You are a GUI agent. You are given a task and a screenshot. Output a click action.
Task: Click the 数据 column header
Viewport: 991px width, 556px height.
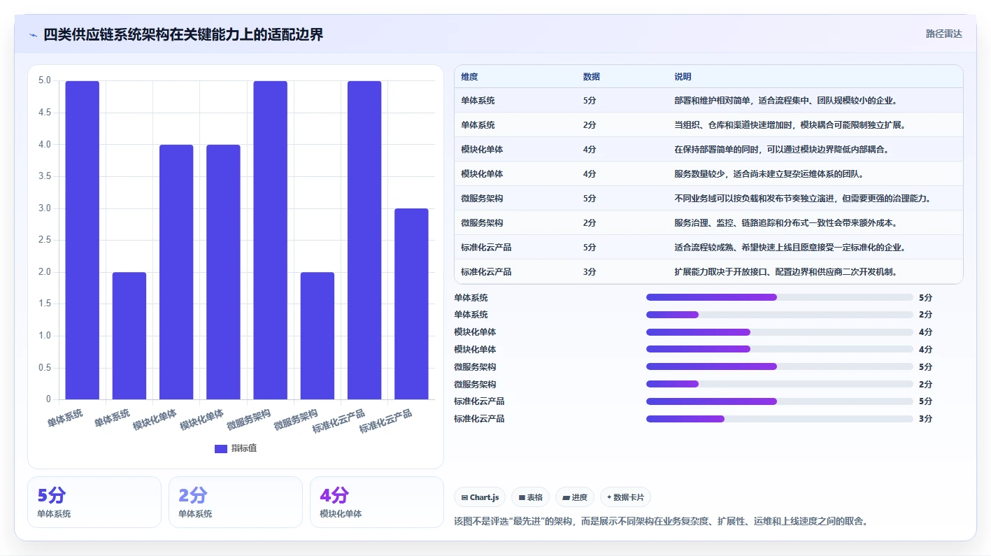tap(591, 77)
